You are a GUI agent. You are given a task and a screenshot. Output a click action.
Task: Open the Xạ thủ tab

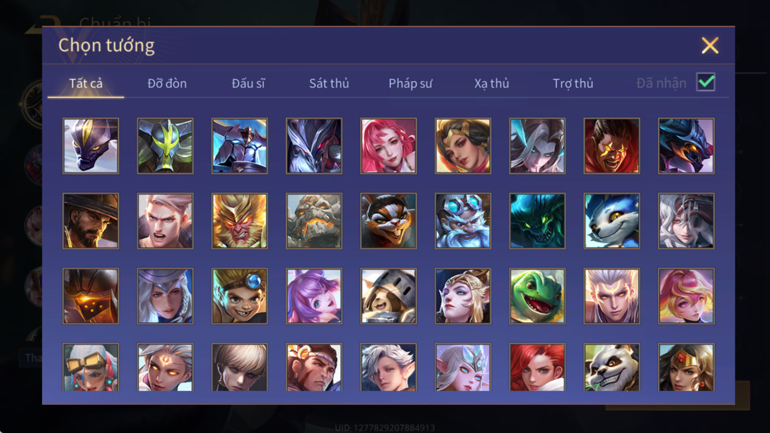coord(491,83)
